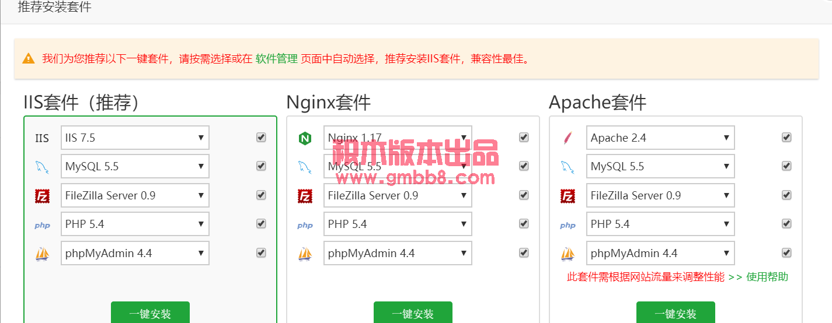Image resolution: width=832 pixels, height=323 pixels.
Task: Uncheck PHP 5.4 checkbox in Apache suite
Action: point(786,223)
